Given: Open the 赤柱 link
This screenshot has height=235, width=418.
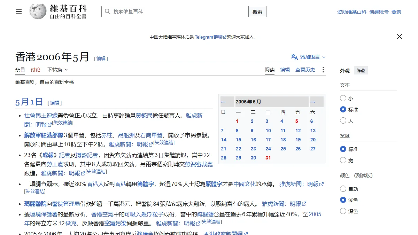Looking at the screenshot, I should (107, 135).
